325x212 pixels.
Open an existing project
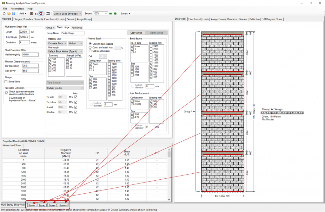tap(9, 14)
